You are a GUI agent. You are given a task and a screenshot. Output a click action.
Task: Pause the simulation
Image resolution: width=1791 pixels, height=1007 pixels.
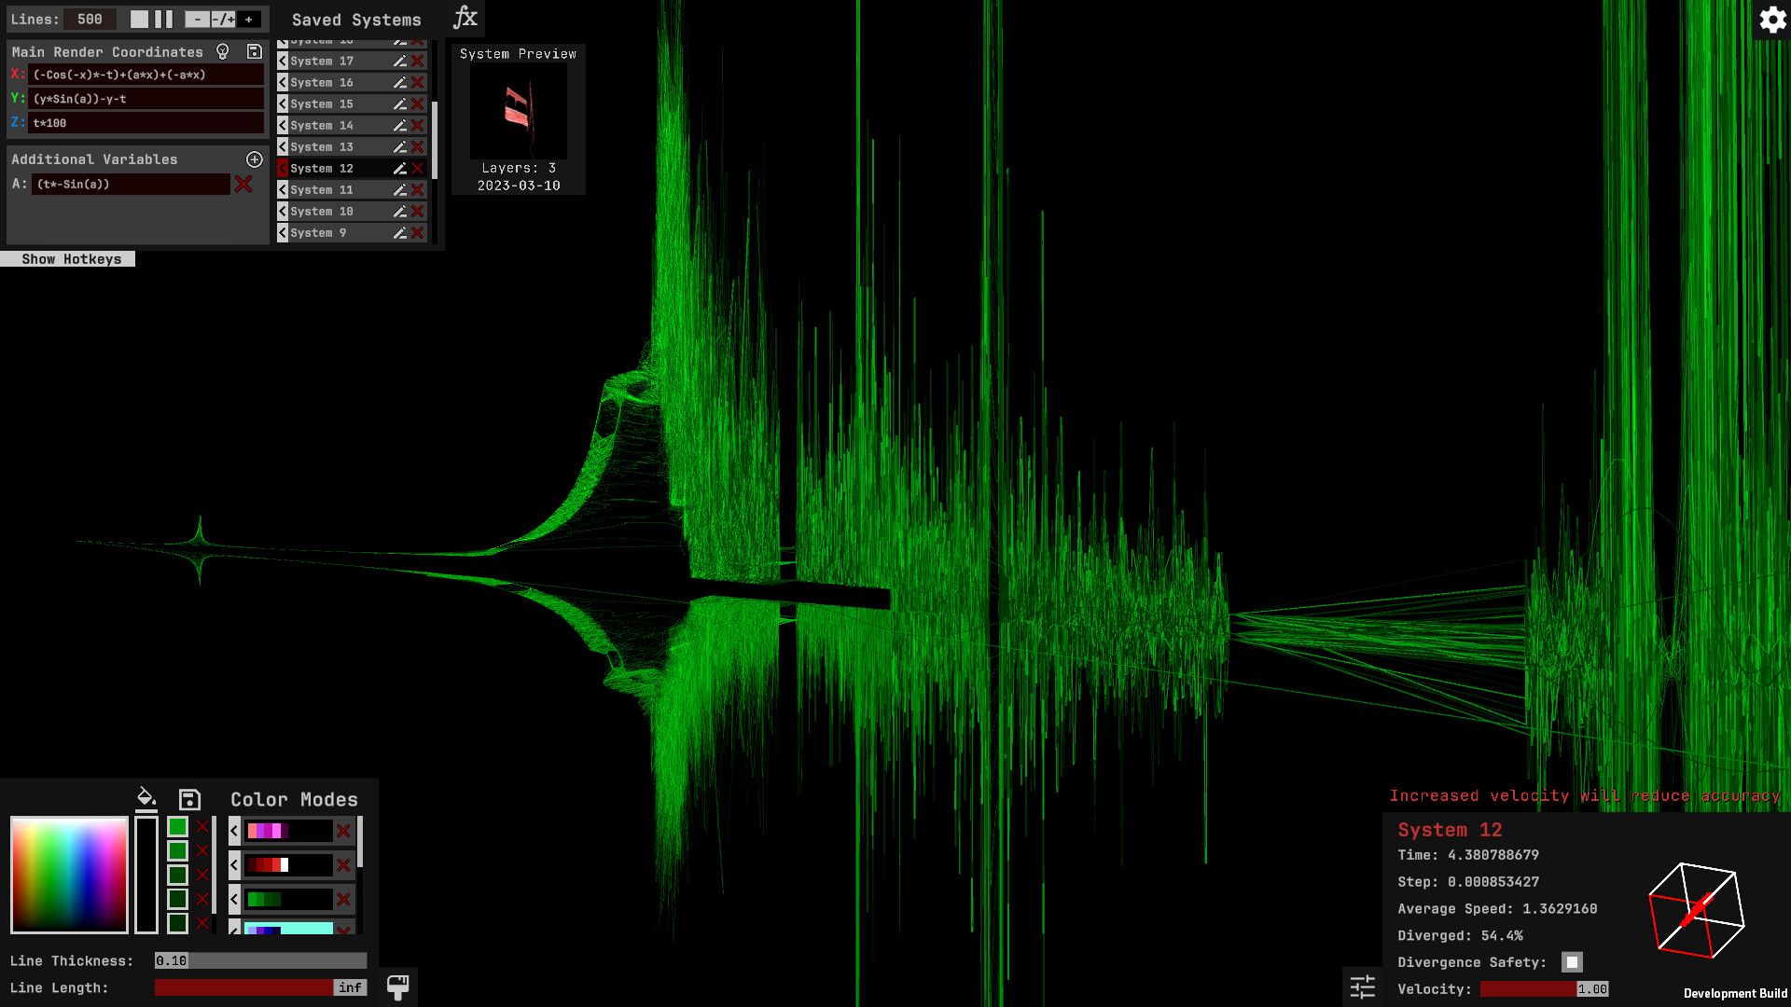pyautogui.click(x=163, y=19)
